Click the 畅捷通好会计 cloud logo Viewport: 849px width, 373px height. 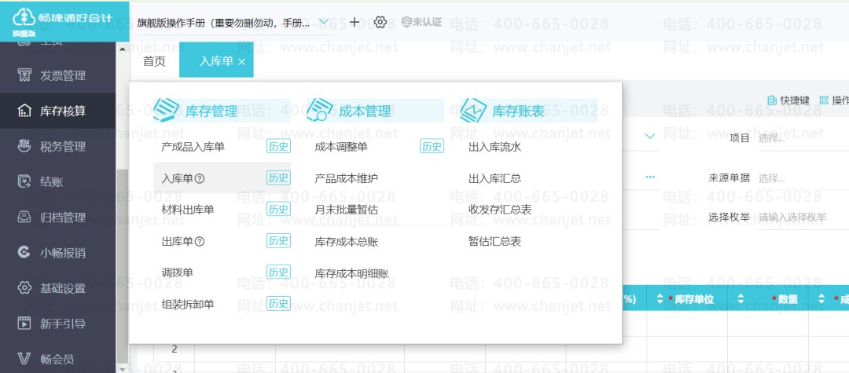[24, 18]
